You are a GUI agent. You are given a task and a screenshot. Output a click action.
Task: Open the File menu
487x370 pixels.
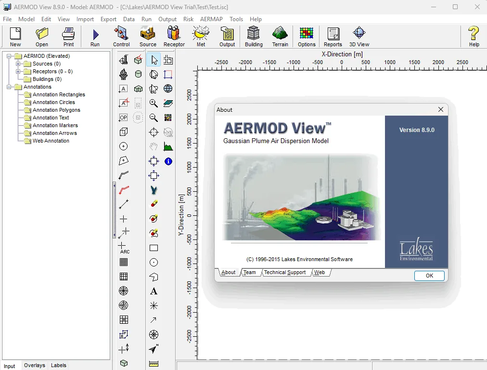tap(7, 19)
